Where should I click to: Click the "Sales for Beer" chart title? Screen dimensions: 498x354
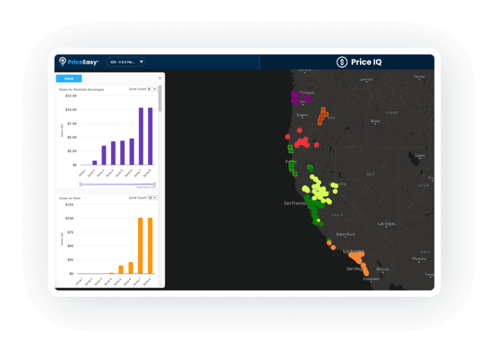pyautogui.click(x=70, y=198)
